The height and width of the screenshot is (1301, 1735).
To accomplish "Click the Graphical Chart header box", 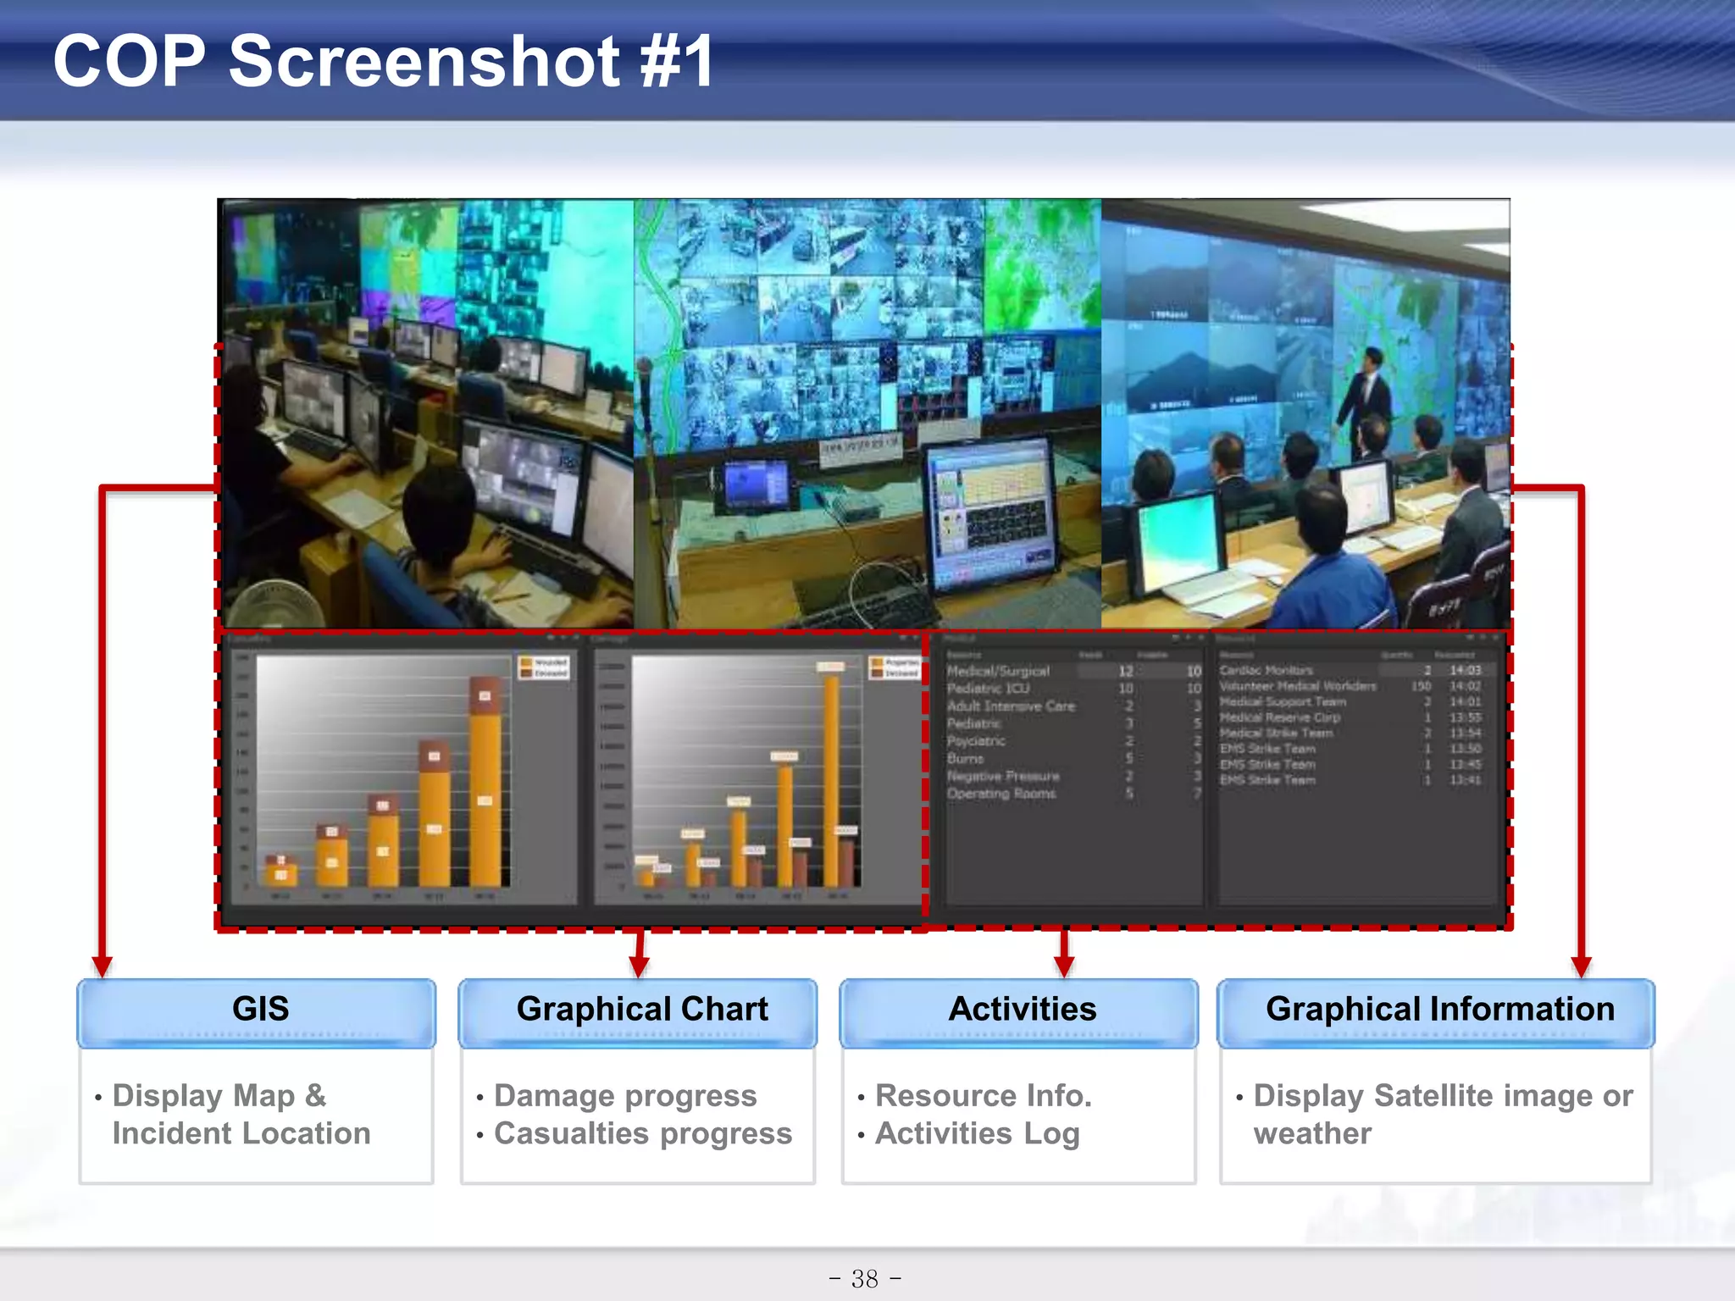I will [638, 1011].
